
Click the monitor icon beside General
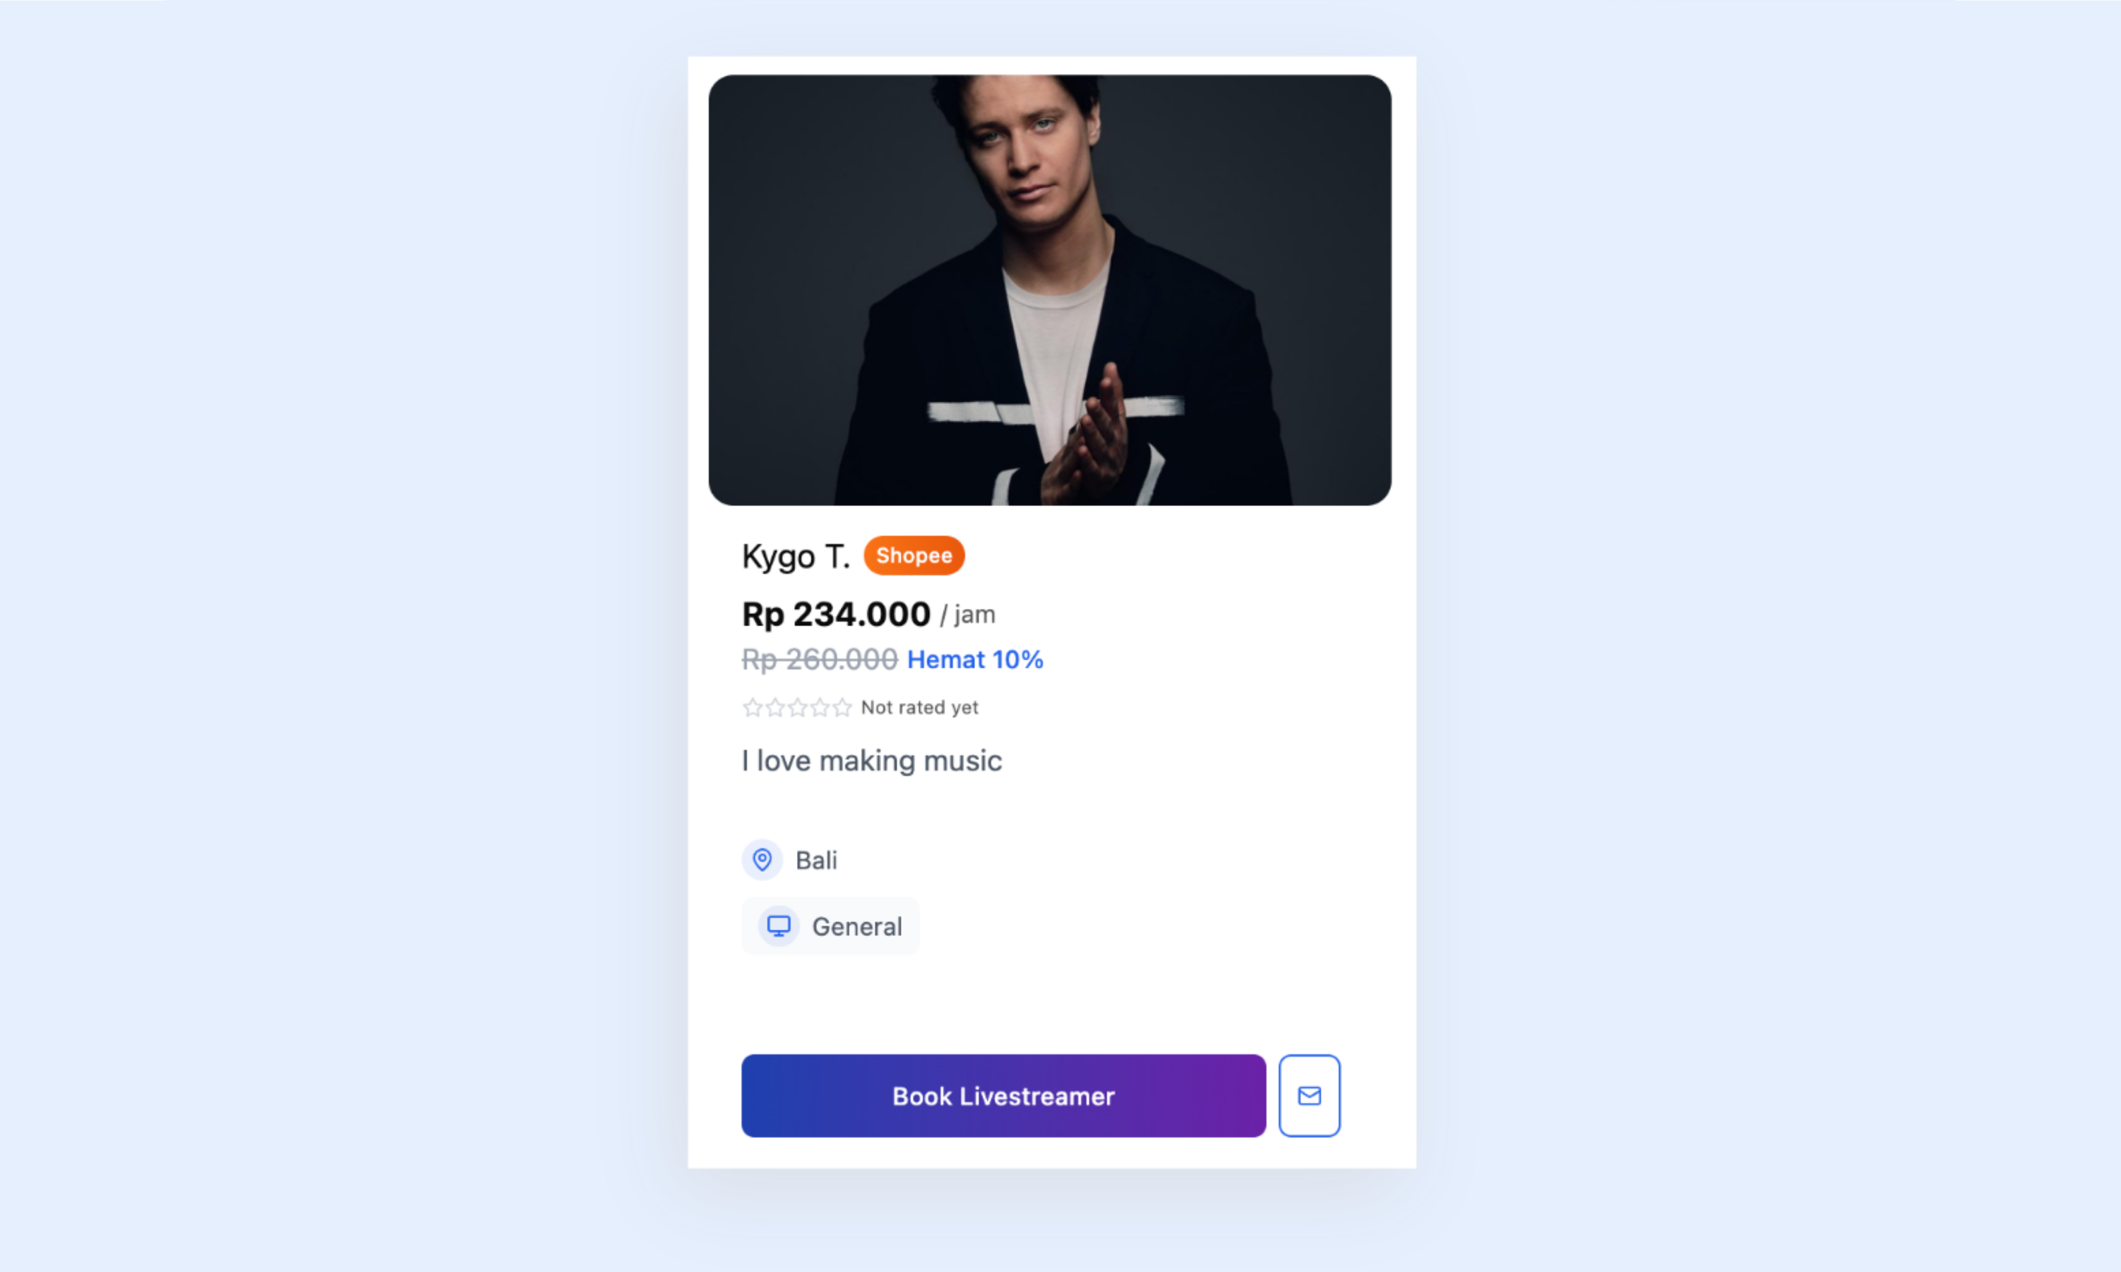tap(778, 926)
